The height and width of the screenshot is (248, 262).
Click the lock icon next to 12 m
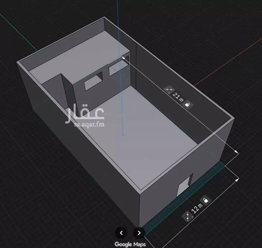pos(205,200)
